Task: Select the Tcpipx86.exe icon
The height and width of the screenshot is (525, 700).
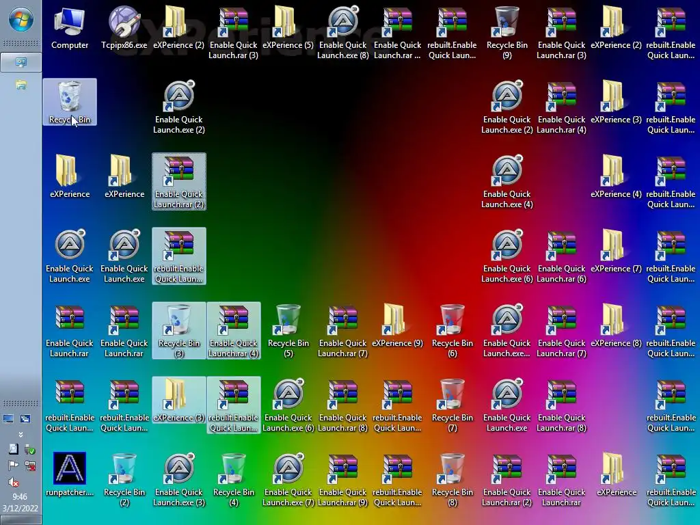Action: coord(124,27)
